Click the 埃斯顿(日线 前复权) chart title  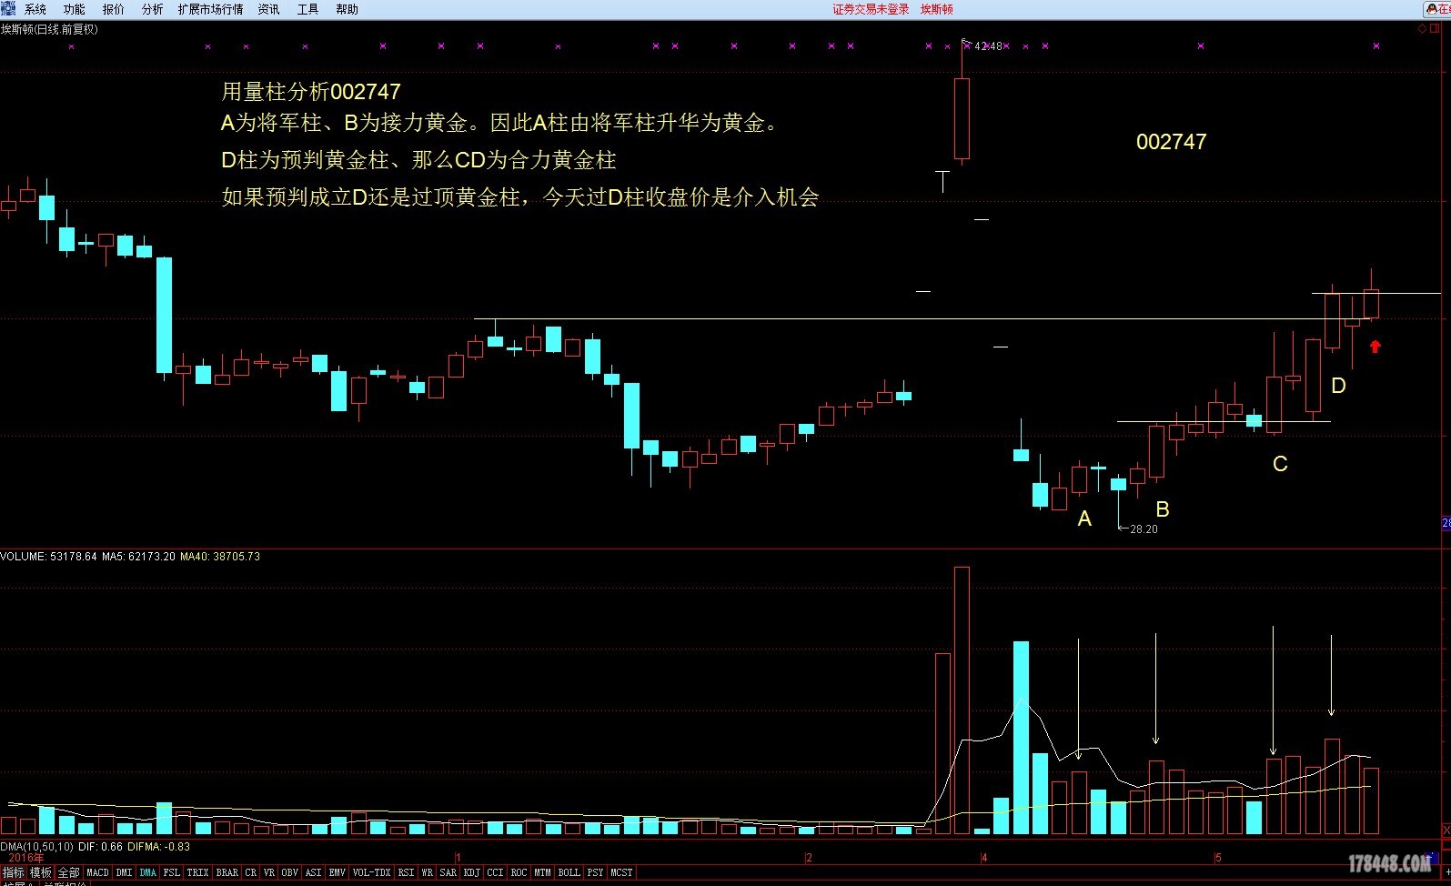tap(49, 29)
